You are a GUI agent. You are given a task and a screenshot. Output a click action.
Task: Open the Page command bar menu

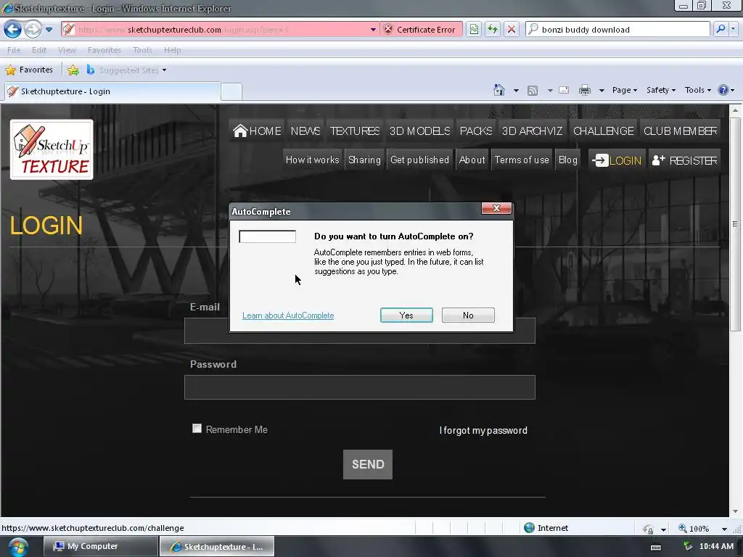point(625,90)
